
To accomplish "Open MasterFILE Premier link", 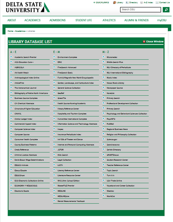I will click(x=66, y=186).
